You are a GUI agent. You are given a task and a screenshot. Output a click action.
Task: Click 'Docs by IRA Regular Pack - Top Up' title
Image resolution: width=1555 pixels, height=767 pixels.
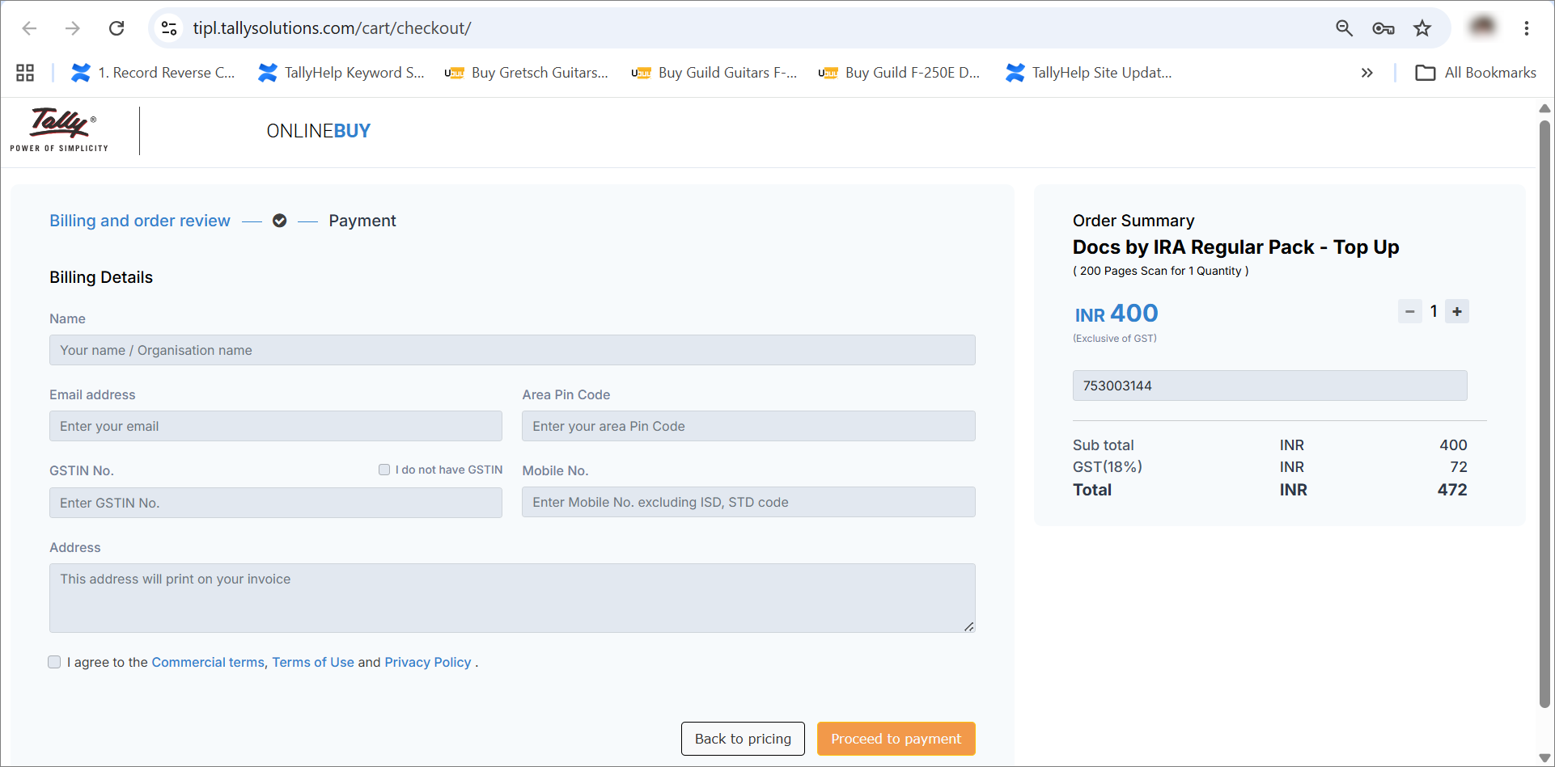pos(1235,247)
